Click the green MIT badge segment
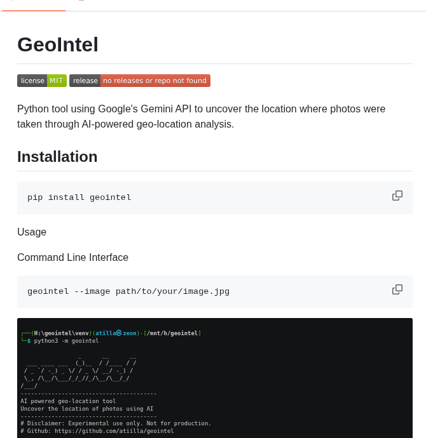The width and height of the screenshot is (426, 438). [x=57, y=81]
